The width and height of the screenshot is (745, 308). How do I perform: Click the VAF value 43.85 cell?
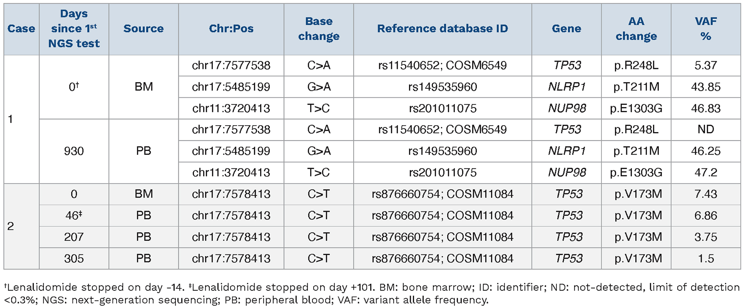tap(706, 87)
